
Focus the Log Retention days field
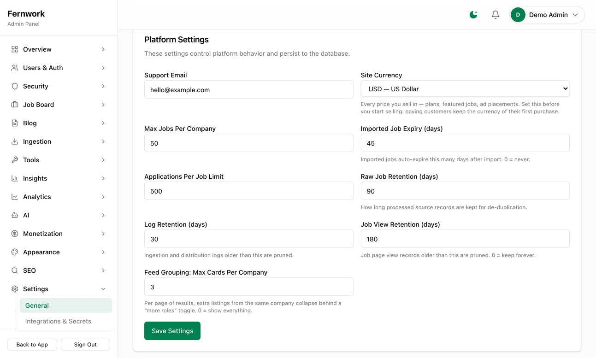pyautogui.click(x=249, y=239)
